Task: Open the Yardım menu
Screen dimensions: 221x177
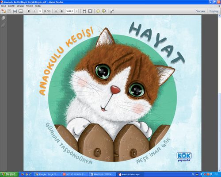Action: tap(38, 6)
